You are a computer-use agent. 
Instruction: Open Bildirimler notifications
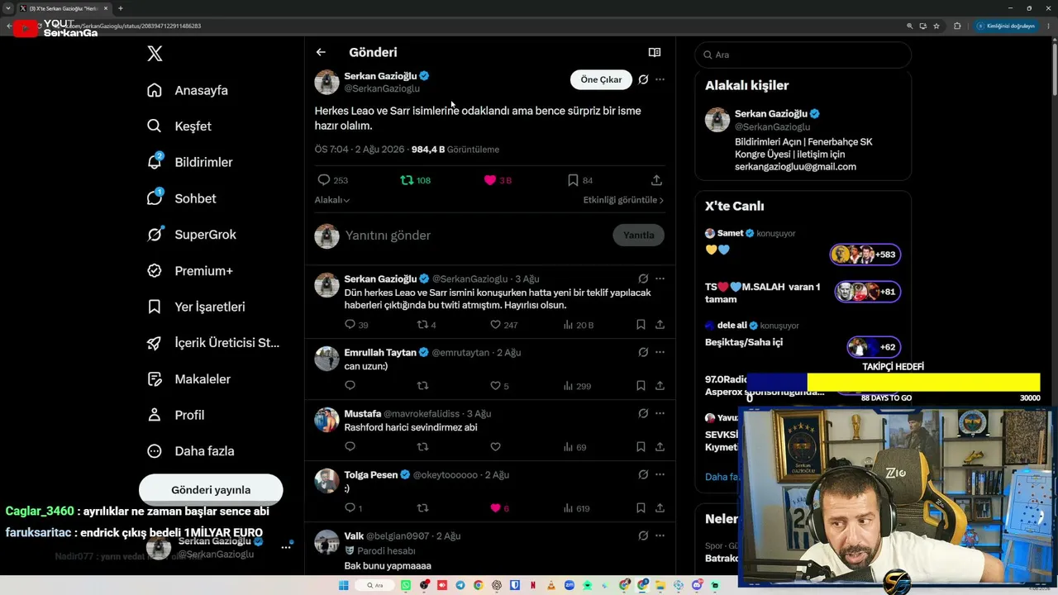tap(190, 162)
